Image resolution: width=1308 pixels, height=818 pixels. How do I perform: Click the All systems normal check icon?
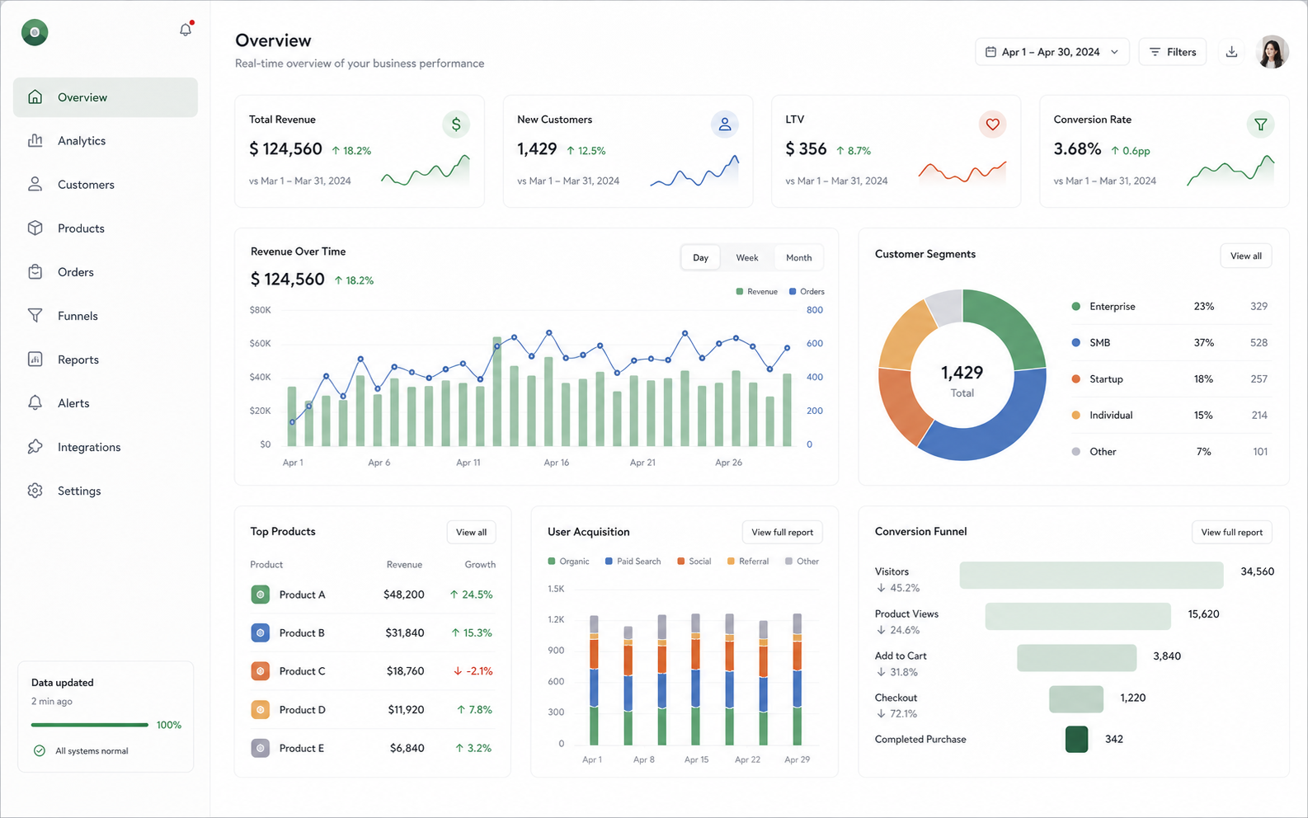point(39,751)
